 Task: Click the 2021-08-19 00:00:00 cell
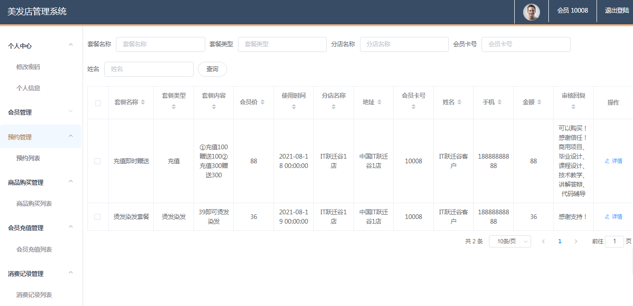(x=294, y=217)
